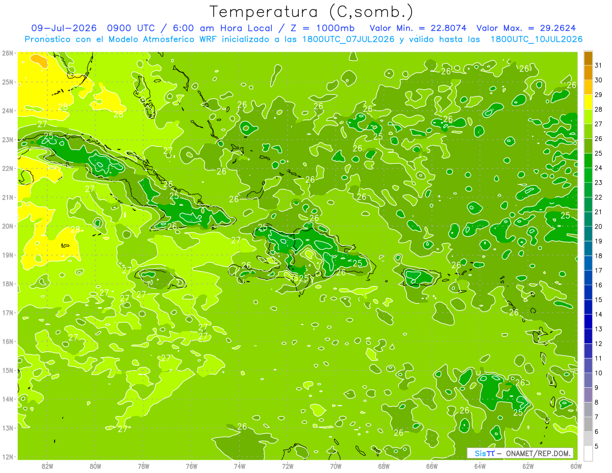This screenshot has height=473, width=612.
Task: Click the 64W longitude axis label
Action: coord(480,466)
